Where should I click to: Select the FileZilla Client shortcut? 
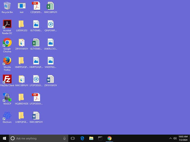point(7,81)
